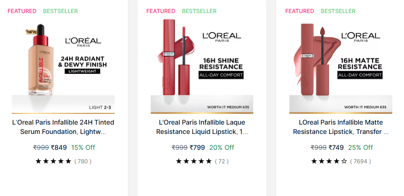Image resolution: width=404 pixels, height=196 pixels.
Task: Open the Matte Resistance Lipstick product image
Action: [340, 65]
